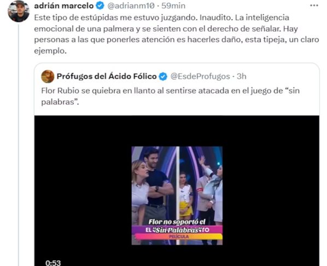
Task: Click the pink PELÍCULA banner in video
Action: (178, 237)
